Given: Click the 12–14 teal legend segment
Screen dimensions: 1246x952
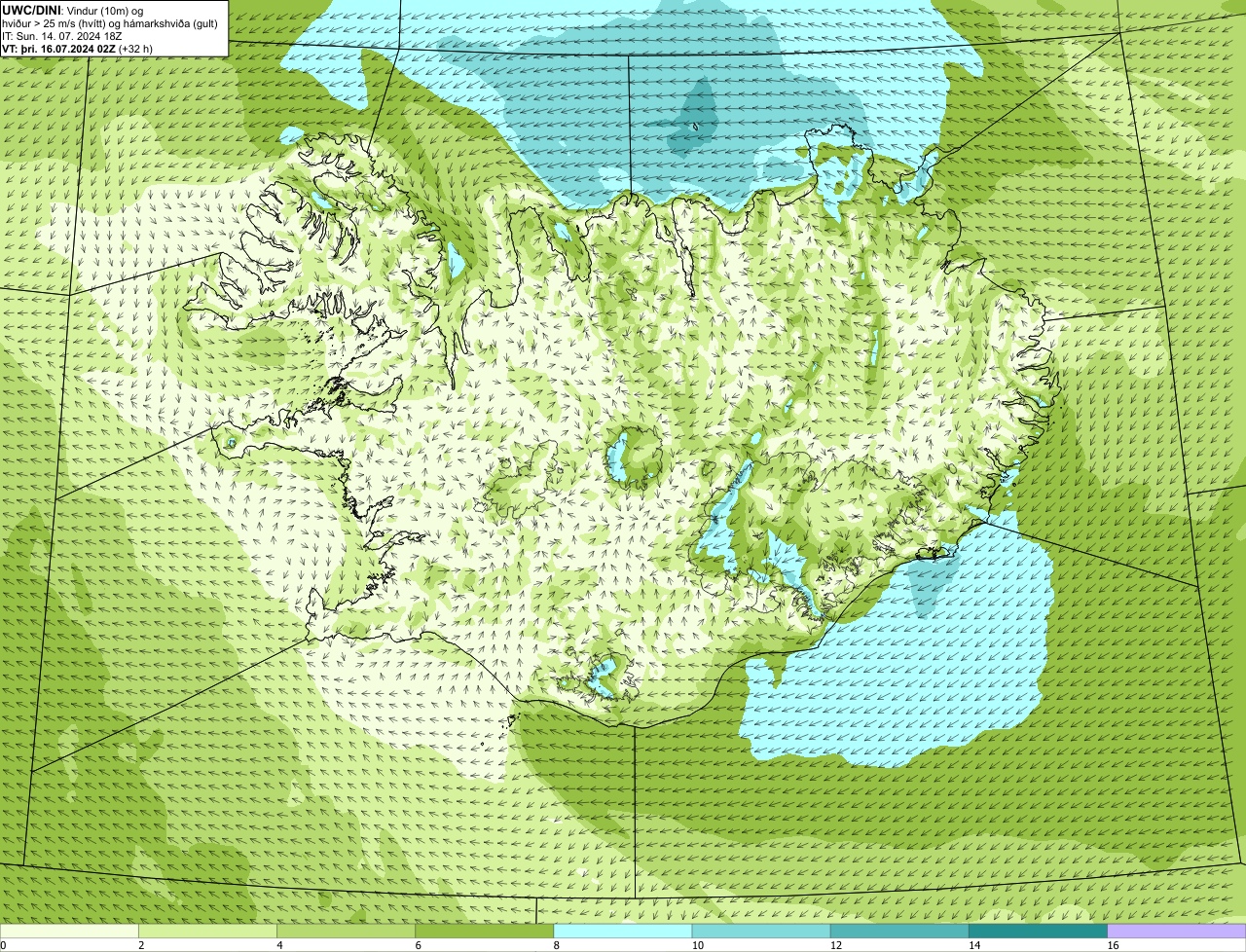Looking at the screenshot, I should pos(899,931).
